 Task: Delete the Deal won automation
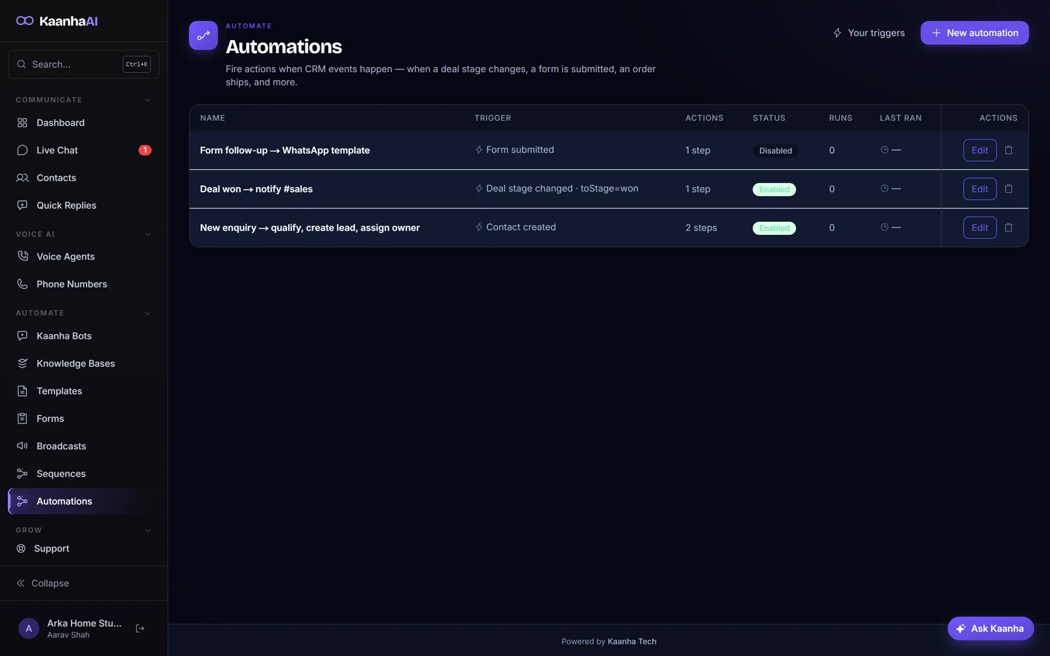click(x=1009, y=189)
